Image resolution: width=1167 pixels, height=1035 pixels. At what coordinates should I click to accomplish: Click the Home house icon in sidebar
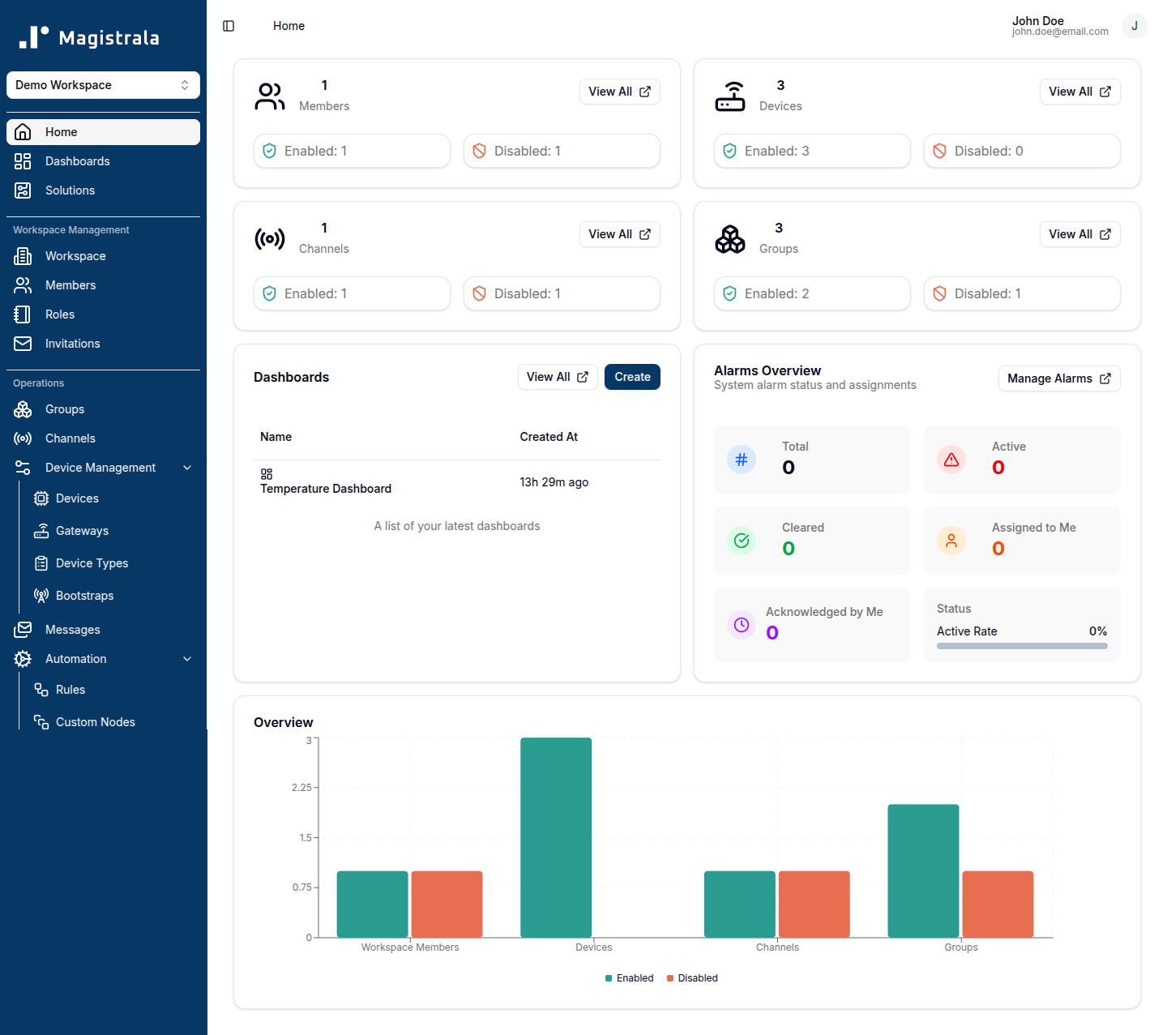[23, 132]
